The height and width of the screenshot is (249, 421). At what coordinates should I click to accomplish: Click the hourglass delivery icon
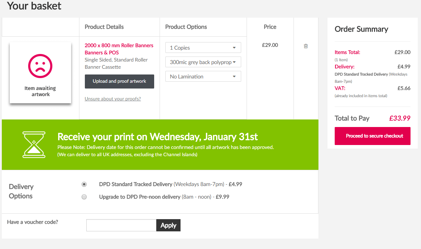[x=34, y=144]
